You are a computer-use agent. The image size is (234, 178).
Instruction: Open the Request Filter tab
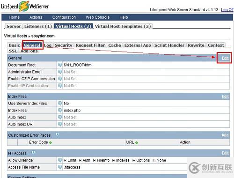point(90,45)
